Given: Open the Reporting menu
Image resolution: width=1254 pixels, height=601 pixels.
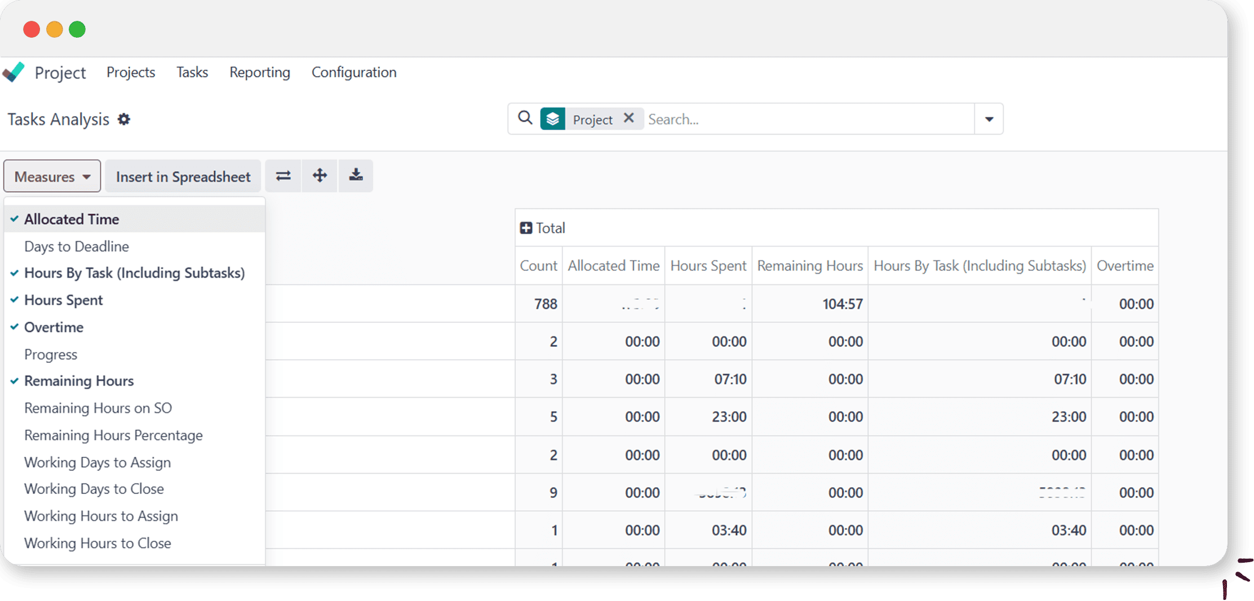Looking at the screenshot, I should tap(259, 72).
